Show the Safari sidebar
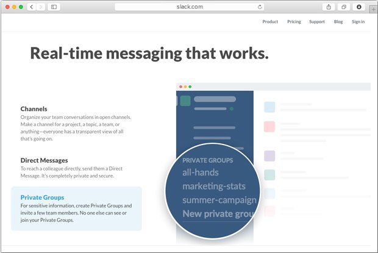The width and height of the screenshot is (378, 253). 54,7
